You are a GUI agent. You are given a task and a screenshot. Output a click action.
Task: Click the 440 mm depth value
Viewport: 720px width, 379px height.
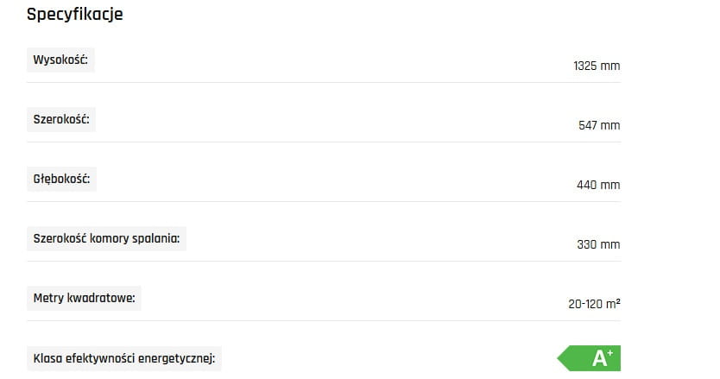[x=598, y=185]
